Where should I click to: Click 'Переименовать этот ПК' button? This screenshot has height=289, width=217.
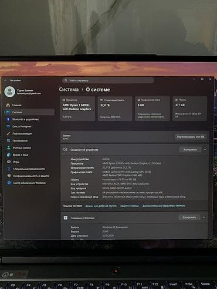191,137
